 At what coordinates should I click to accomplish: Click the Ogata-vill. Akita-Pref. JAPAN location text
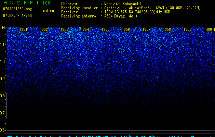click(x=152, y=8)
